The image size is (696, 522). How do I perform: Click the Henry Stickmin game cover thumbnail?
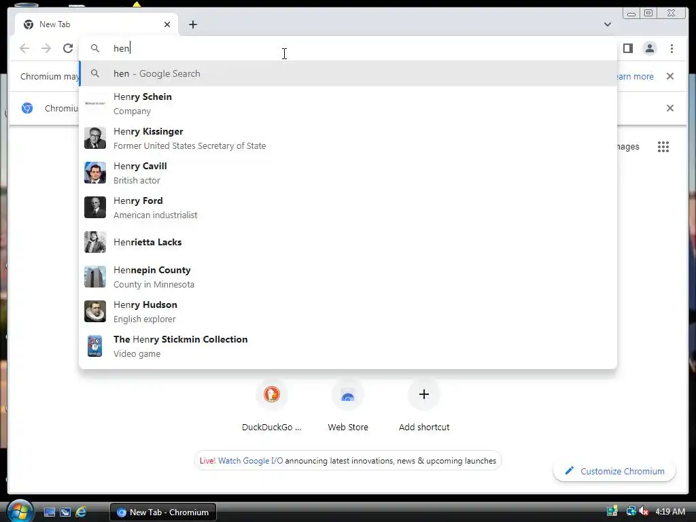(x=95, y=346)
